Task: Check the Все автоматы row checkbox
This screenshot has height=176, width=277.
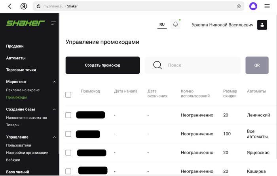Action: [68, 134]
